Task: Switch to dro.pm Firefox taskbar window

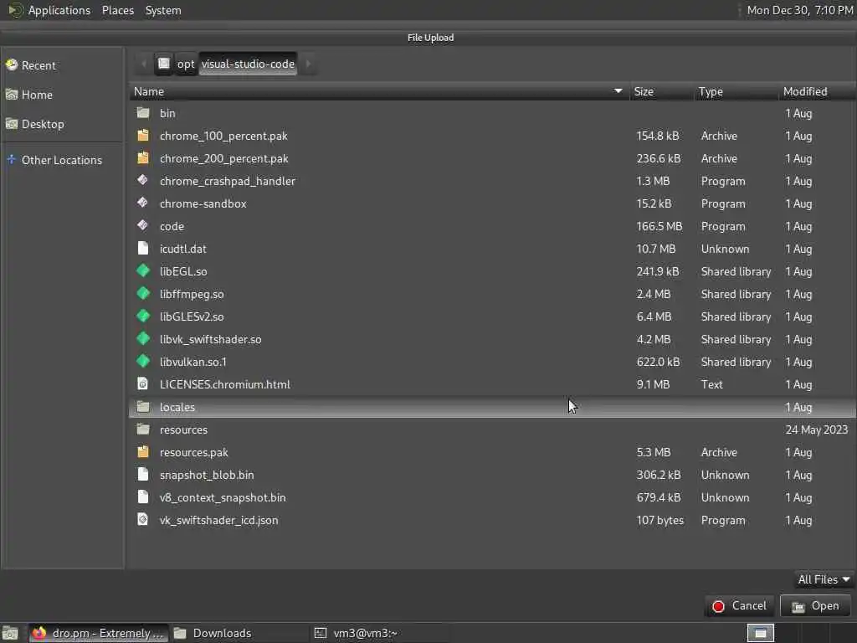Action: click(x=99, y=633)
